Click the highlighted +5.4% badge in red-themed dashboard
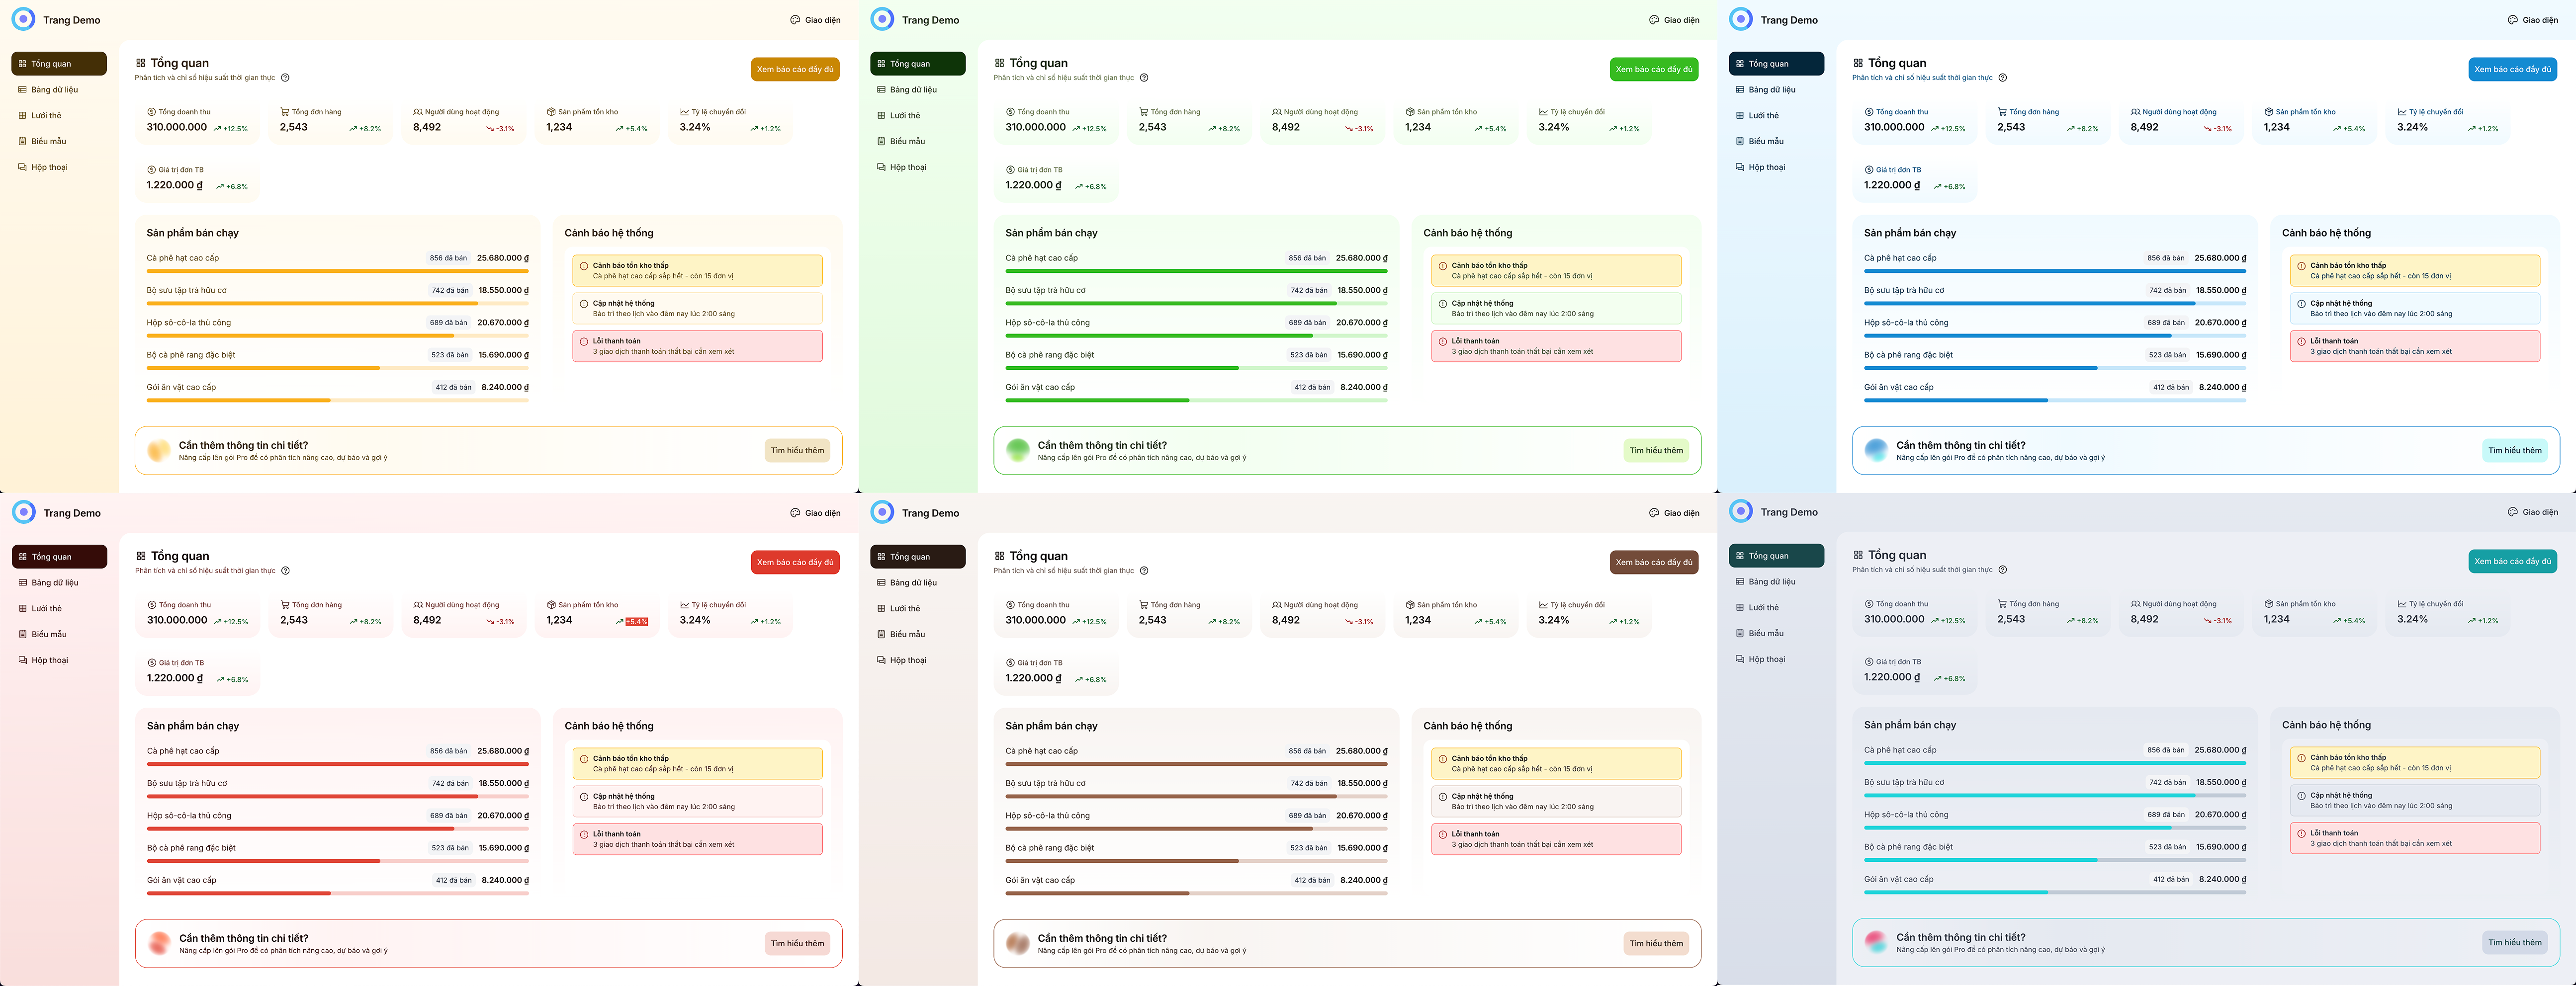This screenshot has width=2576, height=986. [x=637, y=622]
